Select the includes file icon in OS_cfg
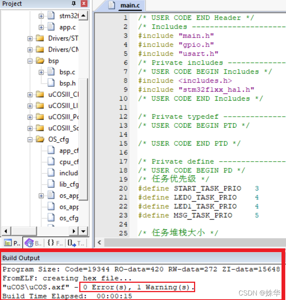Viewport: 286px width, 300px height. (x=51, y=172)
